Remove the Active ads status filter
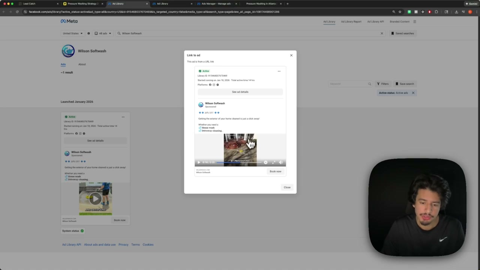The height and width of the screenshot is (270, 480). pos(413,93)
